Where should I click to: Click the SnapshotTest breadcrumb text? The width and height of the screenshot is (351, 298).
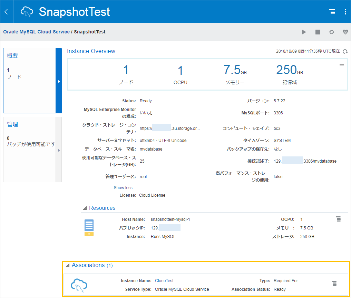click(x=90, y=32)
